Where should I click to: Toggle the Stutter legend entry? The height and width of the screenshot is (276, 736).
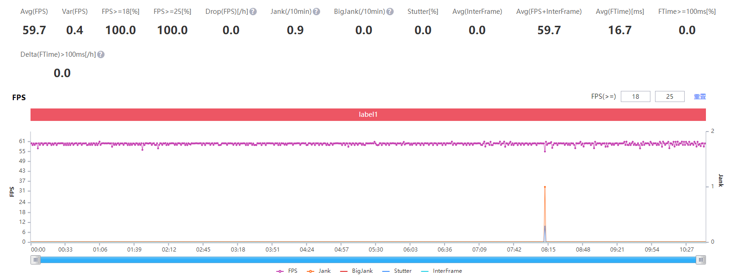pos(397,271)
